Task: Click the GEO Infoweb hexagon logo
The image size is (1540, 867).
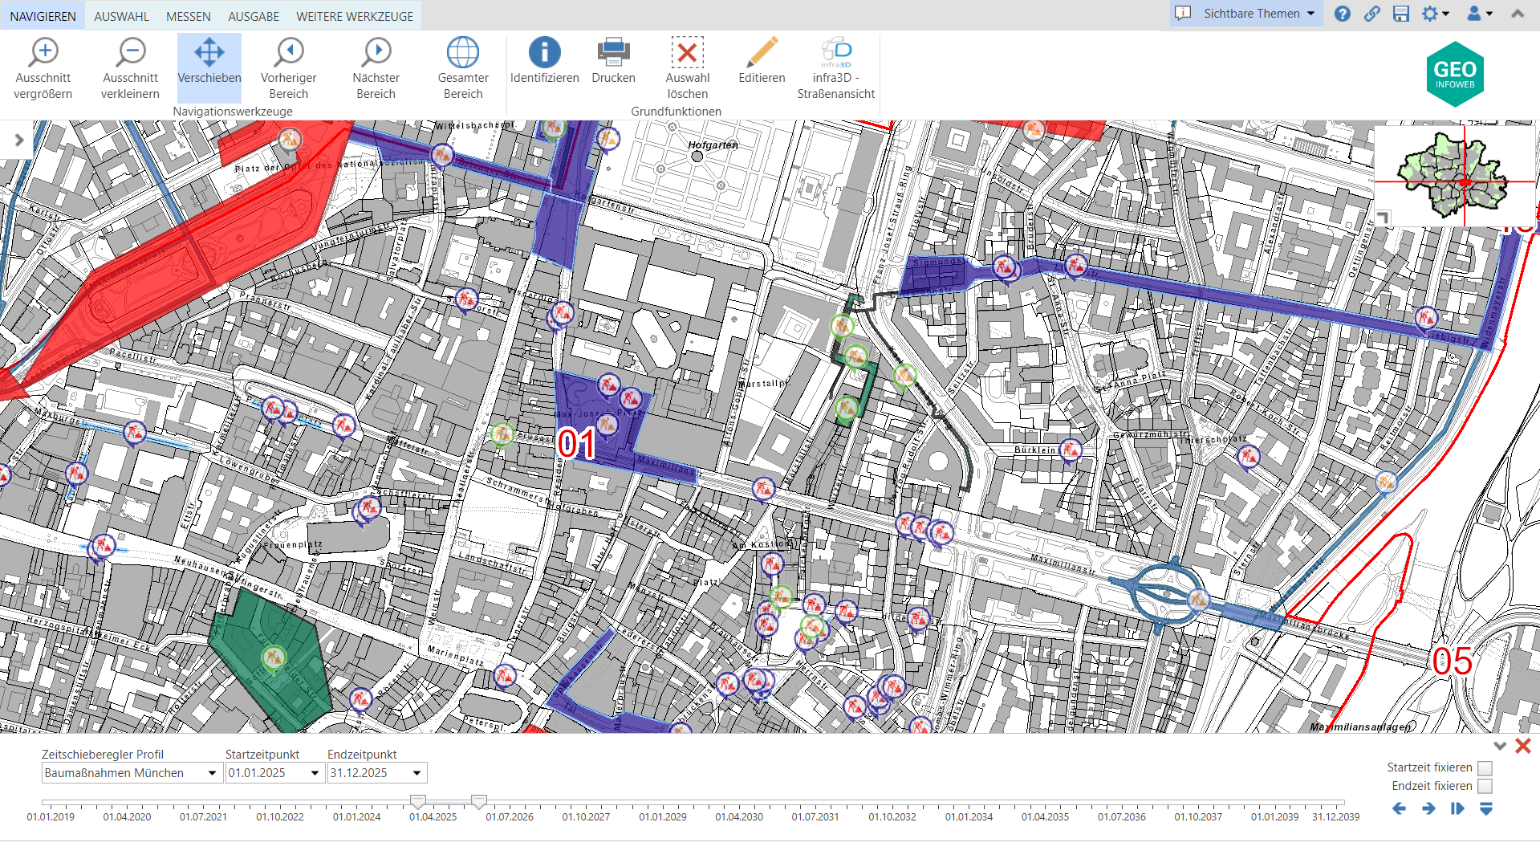Action: point(1455,75)
